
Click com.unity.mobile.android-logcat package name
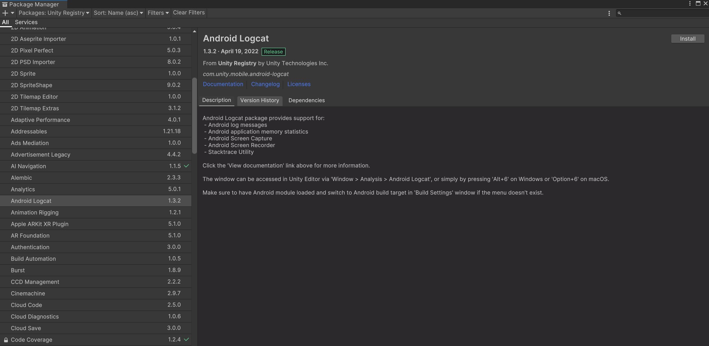point(246,74)
